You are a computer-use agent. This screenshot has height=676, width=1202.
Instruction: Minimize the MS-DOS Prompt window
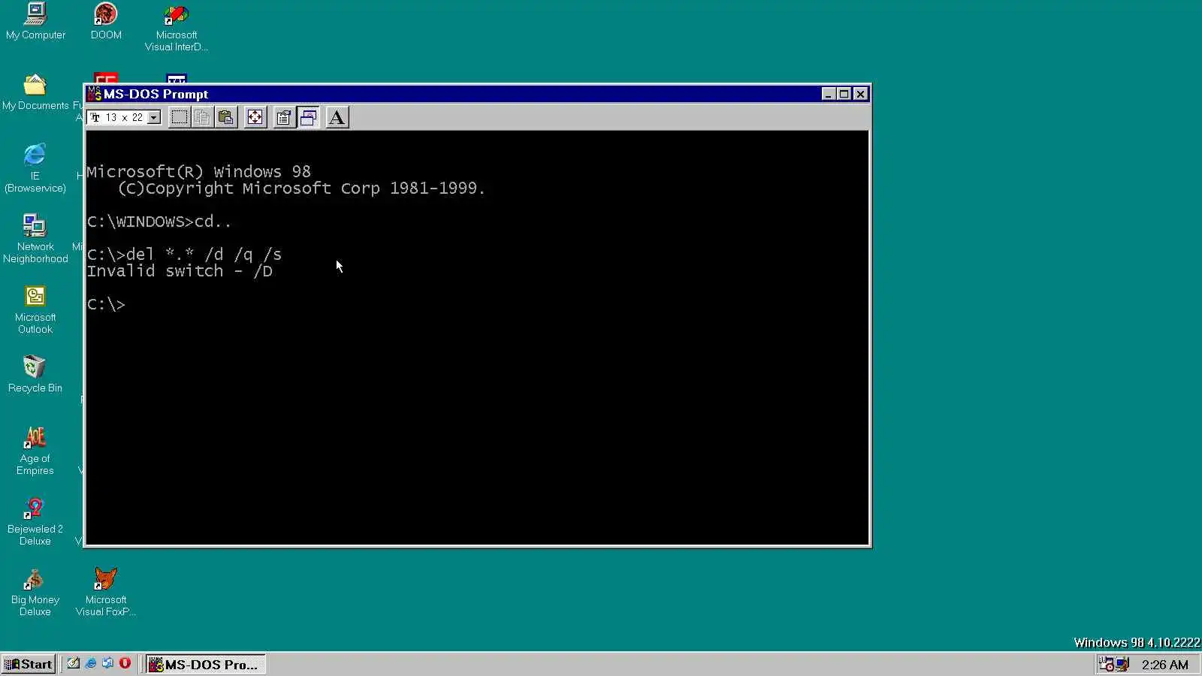click(x=829, y=94)
